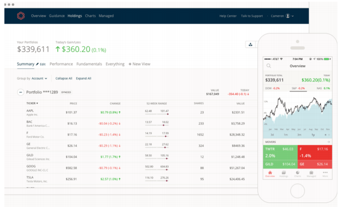Image resolution: width=341 pixels, height=207 pixels.
Task: Switch to the Performance view tab
Action: [61, 64]
